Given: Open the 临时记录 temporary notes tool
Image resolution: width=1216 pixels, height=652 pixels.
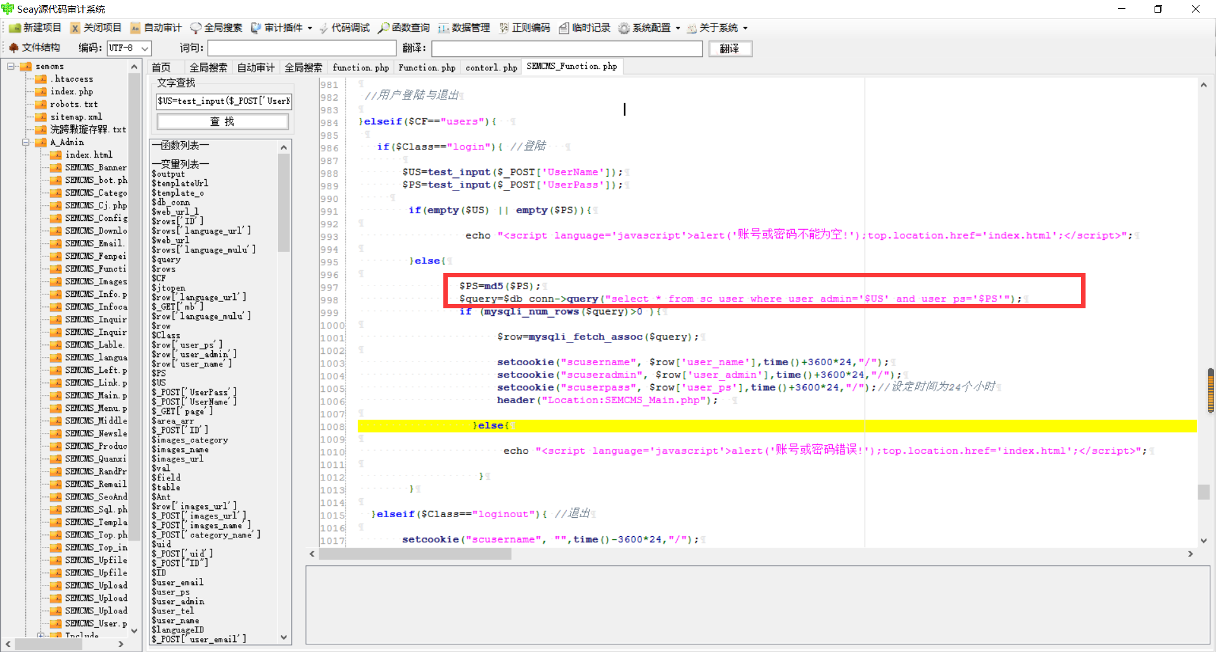Looking at the screenshot, I should point(585,28).
